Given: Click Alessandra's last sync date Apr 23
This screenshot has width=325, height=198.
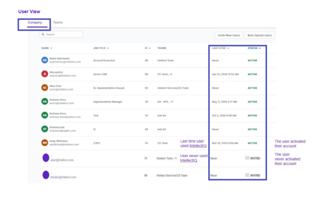Looking at the screenshot, I should click(225, 74).
